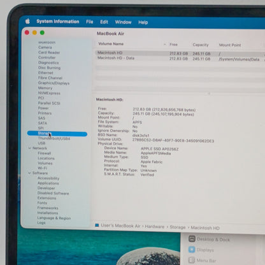Select NVMExpress in the sidebar
Viewport: 265px width, 265px height.
point(49,93)
